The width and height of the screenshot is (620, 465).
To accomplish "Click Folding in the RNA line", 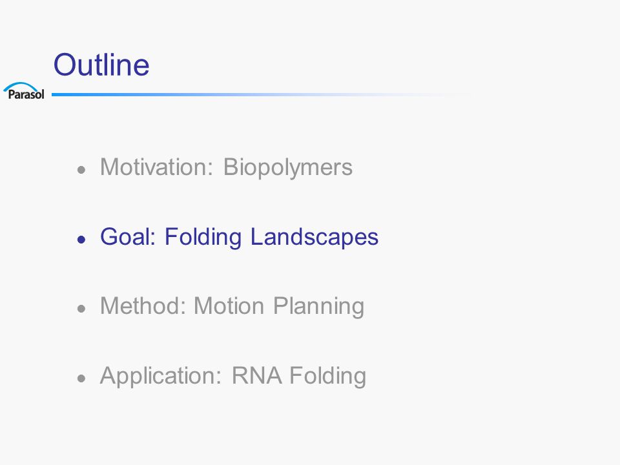I will (328, 377).
